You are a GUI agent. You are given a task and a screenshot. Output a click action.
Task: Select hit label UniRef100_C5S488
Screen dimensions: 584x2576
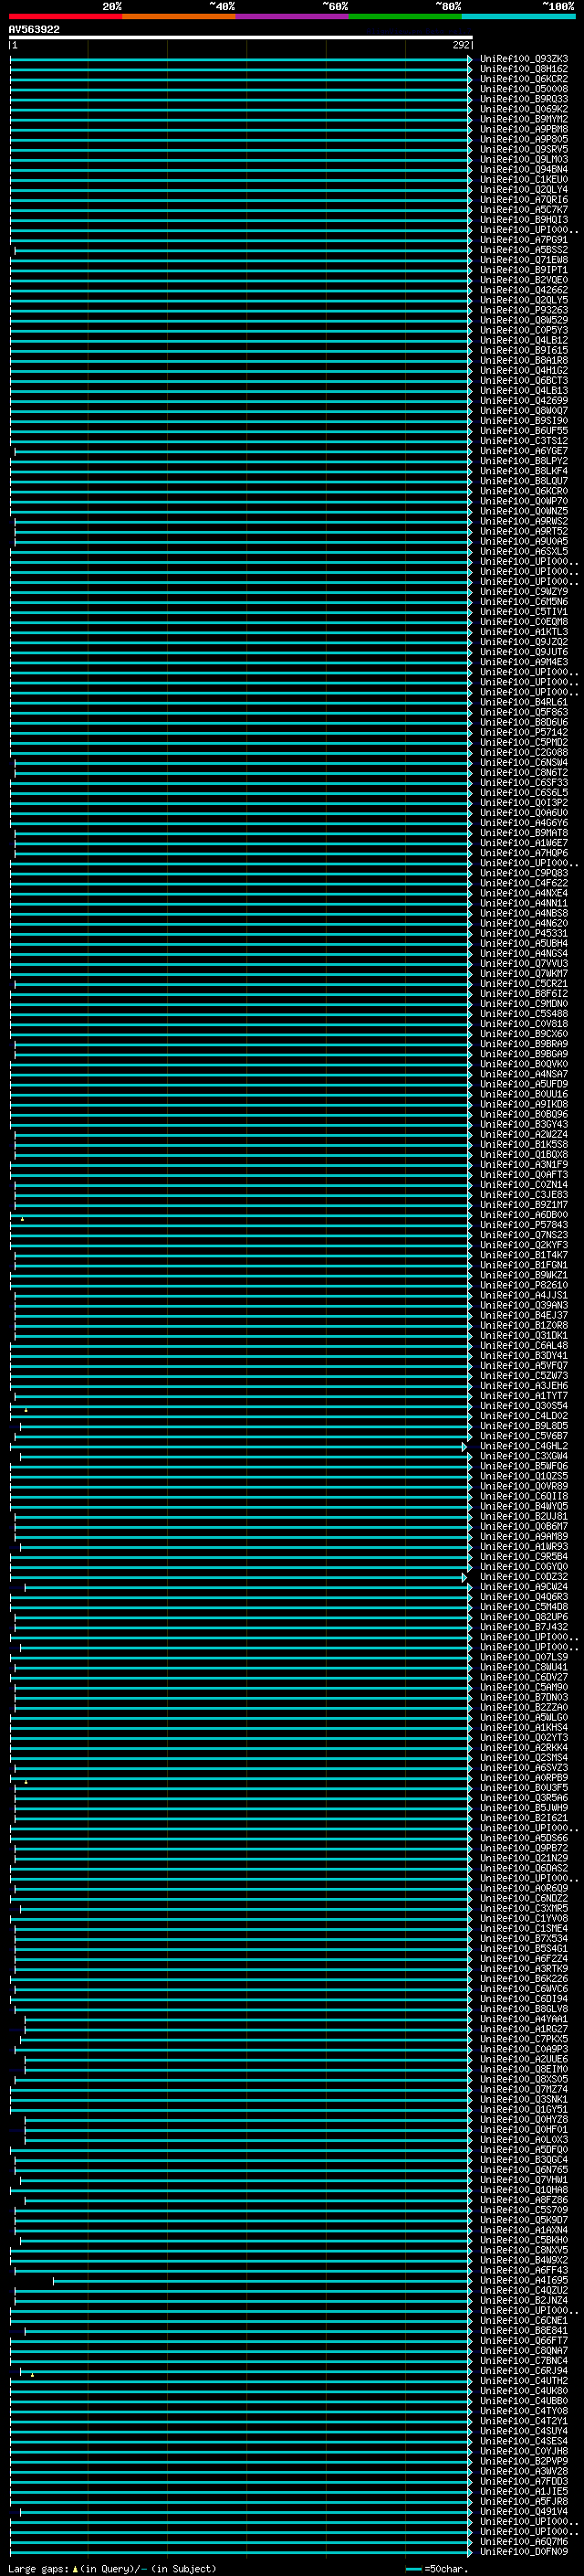point(524,1014)
